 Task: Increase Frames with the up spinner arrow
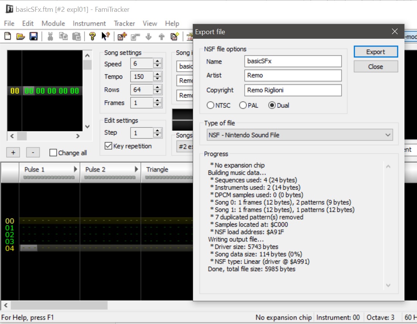coord(157,100)
